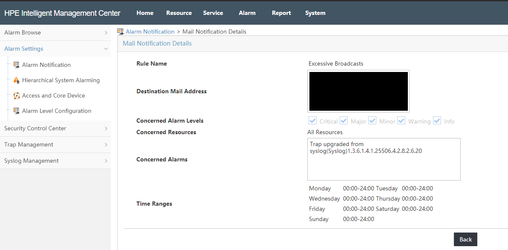Image resolution: width=508 pixels, height=250 pixels.
Task: Click the Mail Notification Details panel heading
Action: tap(157, 43)
